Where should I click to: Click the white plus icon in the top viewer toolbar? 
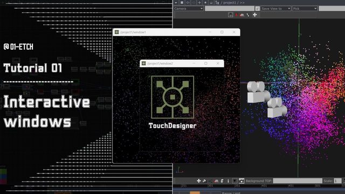coord(254,15)
